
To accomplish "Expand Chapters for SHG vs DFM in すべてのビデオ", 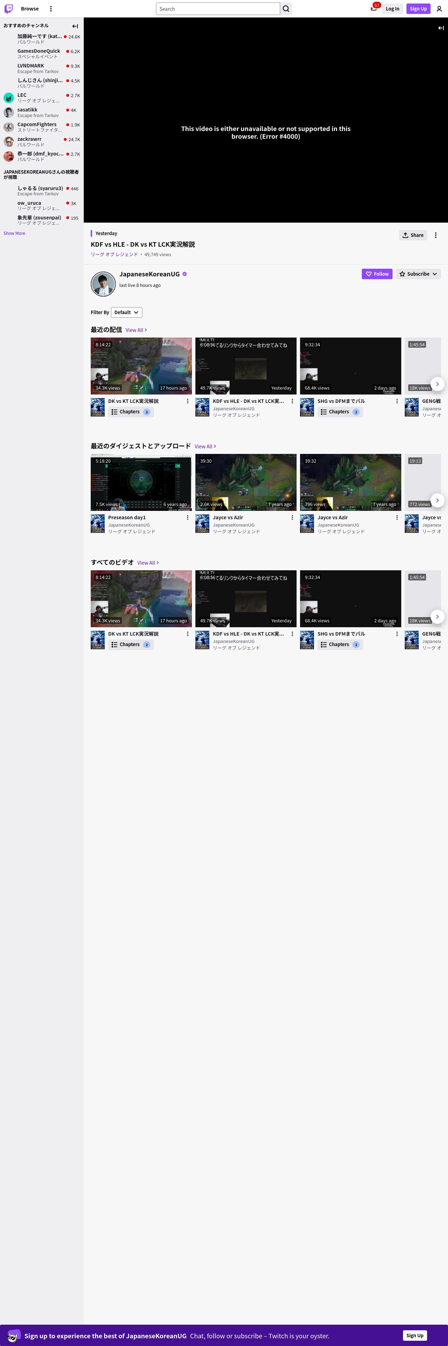I will coord(340,644).
